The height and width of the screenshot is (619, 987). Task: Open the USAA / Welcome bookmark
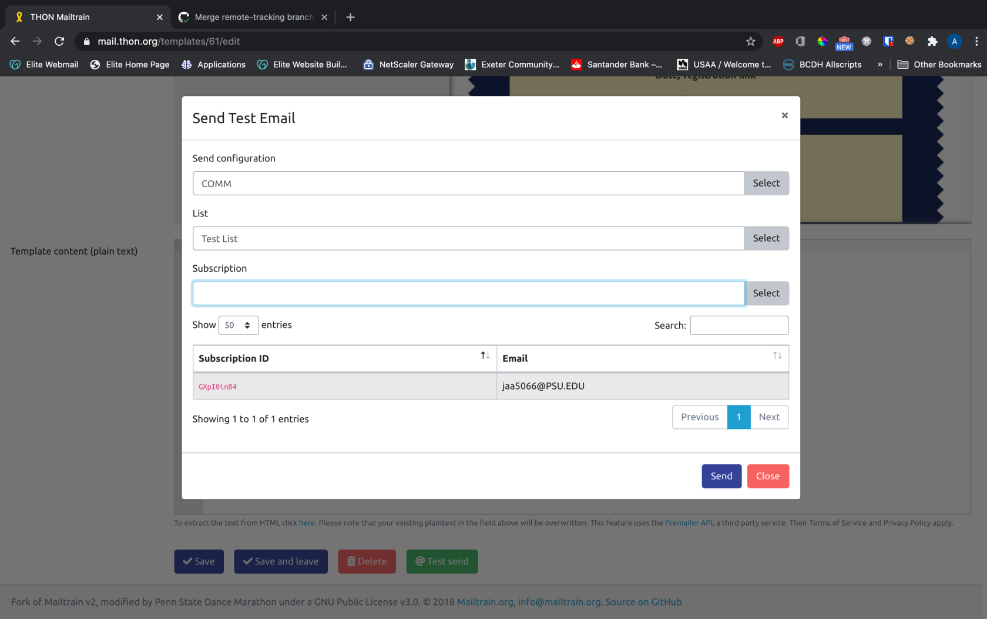[x=724, y=65]
